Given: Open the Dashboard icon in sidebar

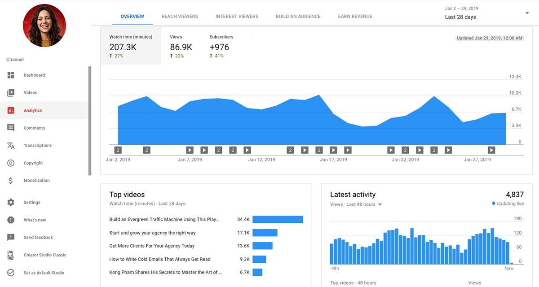Looking at the screenshot, I should click(x=11, y=75).
